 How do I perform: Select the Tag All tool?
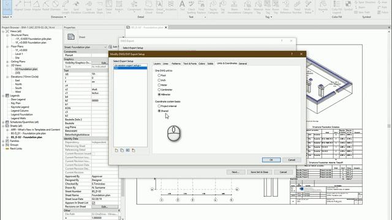[222, 7]
